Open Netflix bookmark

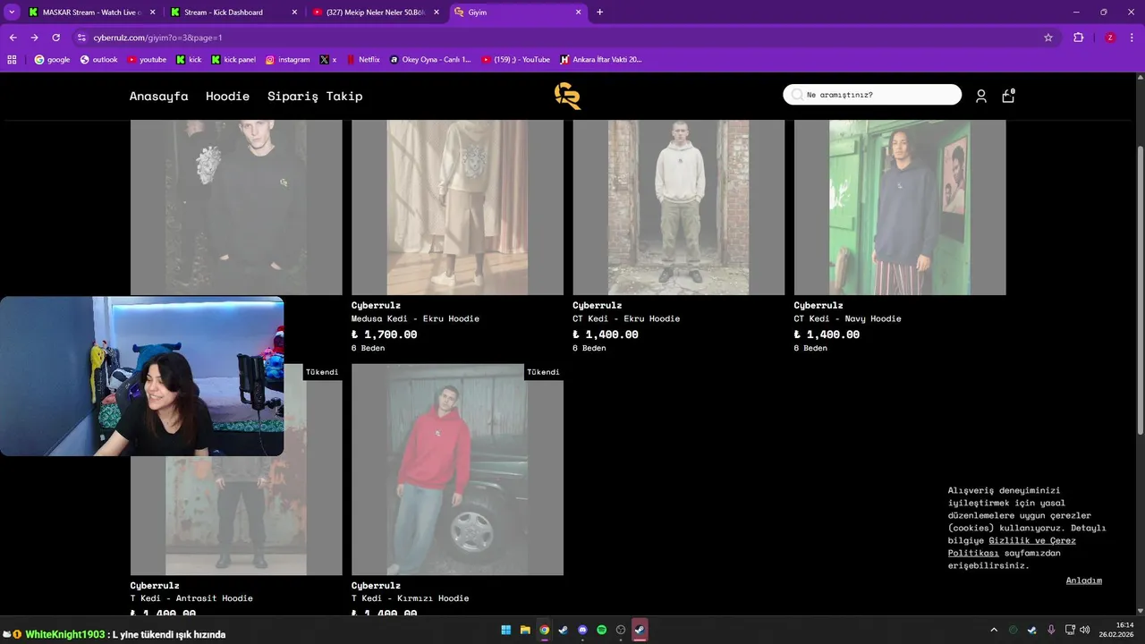(362, 60)
